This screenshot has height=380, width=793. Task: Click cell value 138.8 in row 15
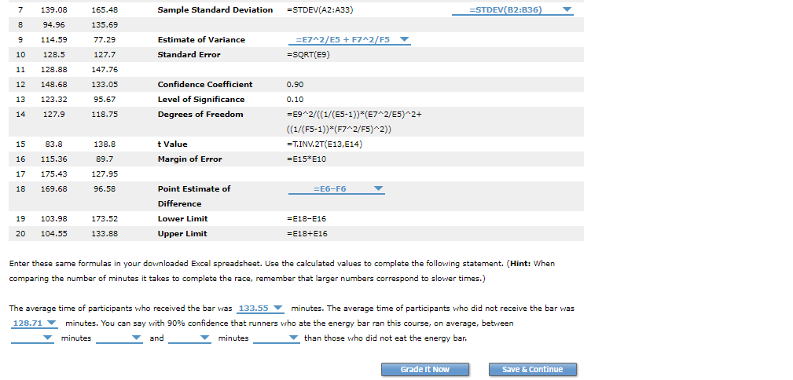point(105,144)
